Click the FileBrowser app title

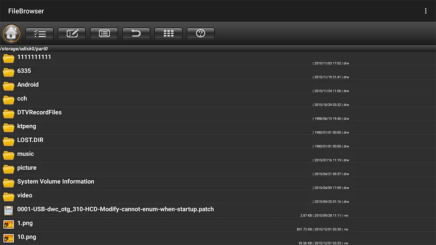pyautogui.click(x=26, y=11)
